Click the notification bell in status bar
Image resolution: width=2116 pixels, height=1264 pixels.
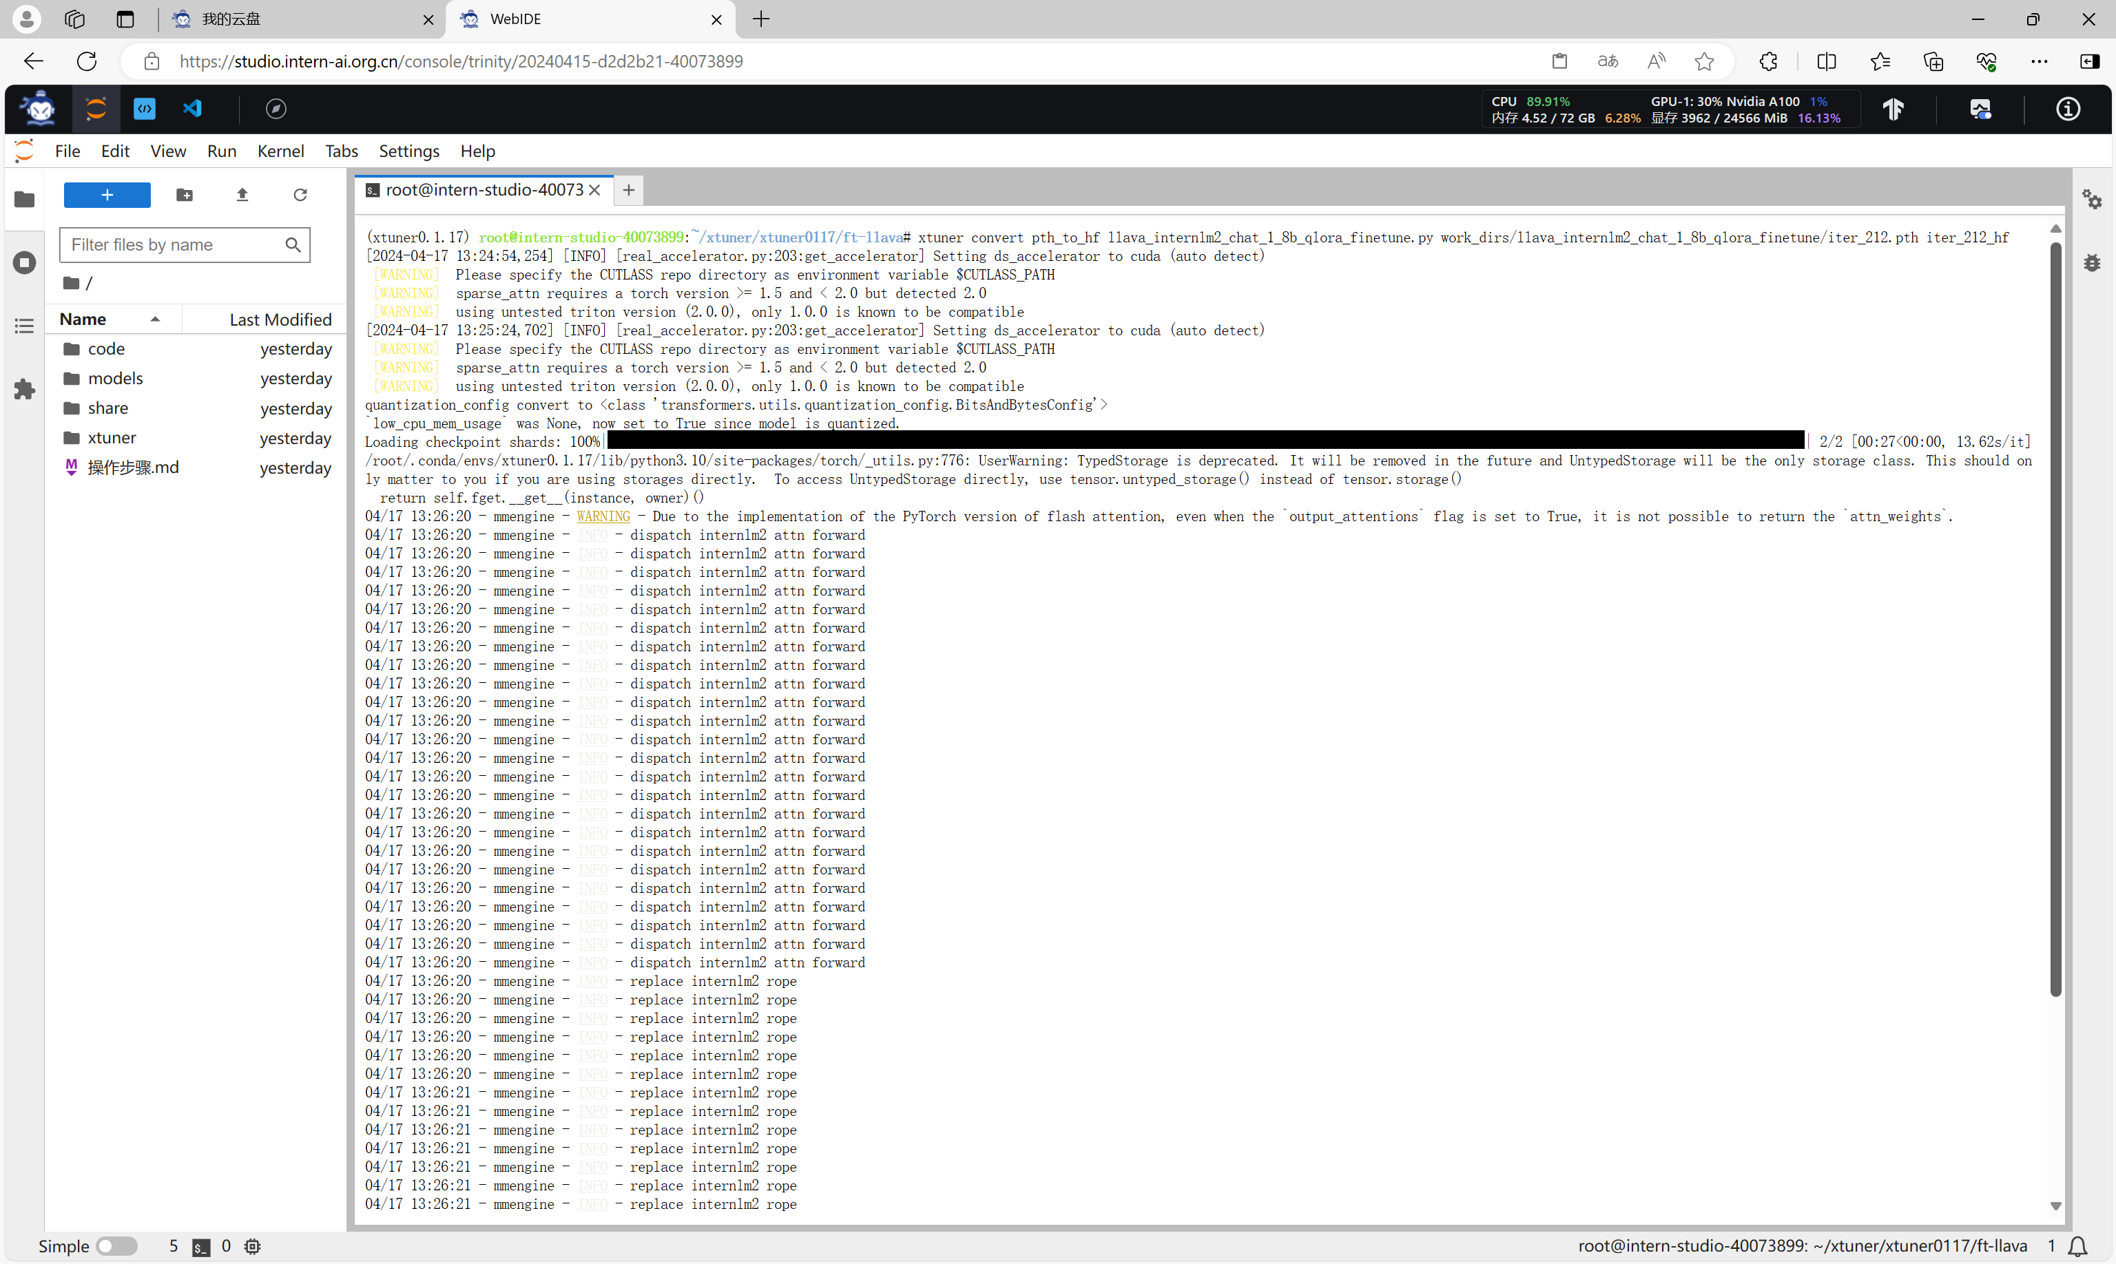click(x=2077, y=1246)
